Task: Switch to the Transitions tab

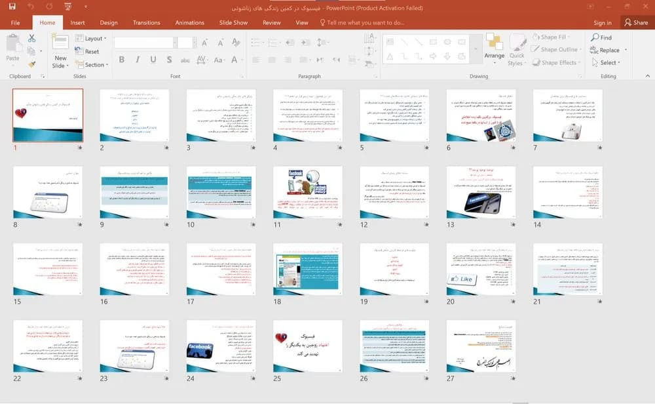Action: pos(146,22)
